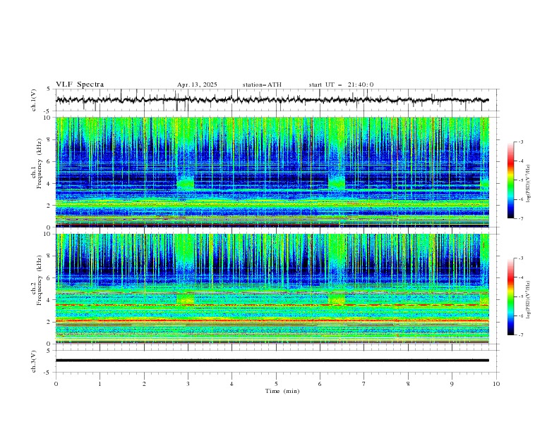Click time axis tick label "5"
This screenshot has height=431, width=559.
(276, 384)
